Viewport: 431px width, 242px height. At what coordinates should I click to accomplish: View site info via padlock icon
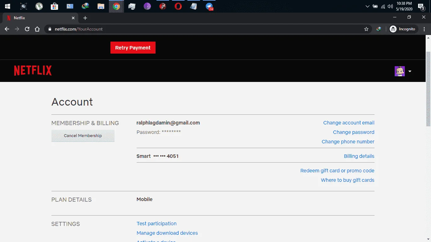(49, 29)
